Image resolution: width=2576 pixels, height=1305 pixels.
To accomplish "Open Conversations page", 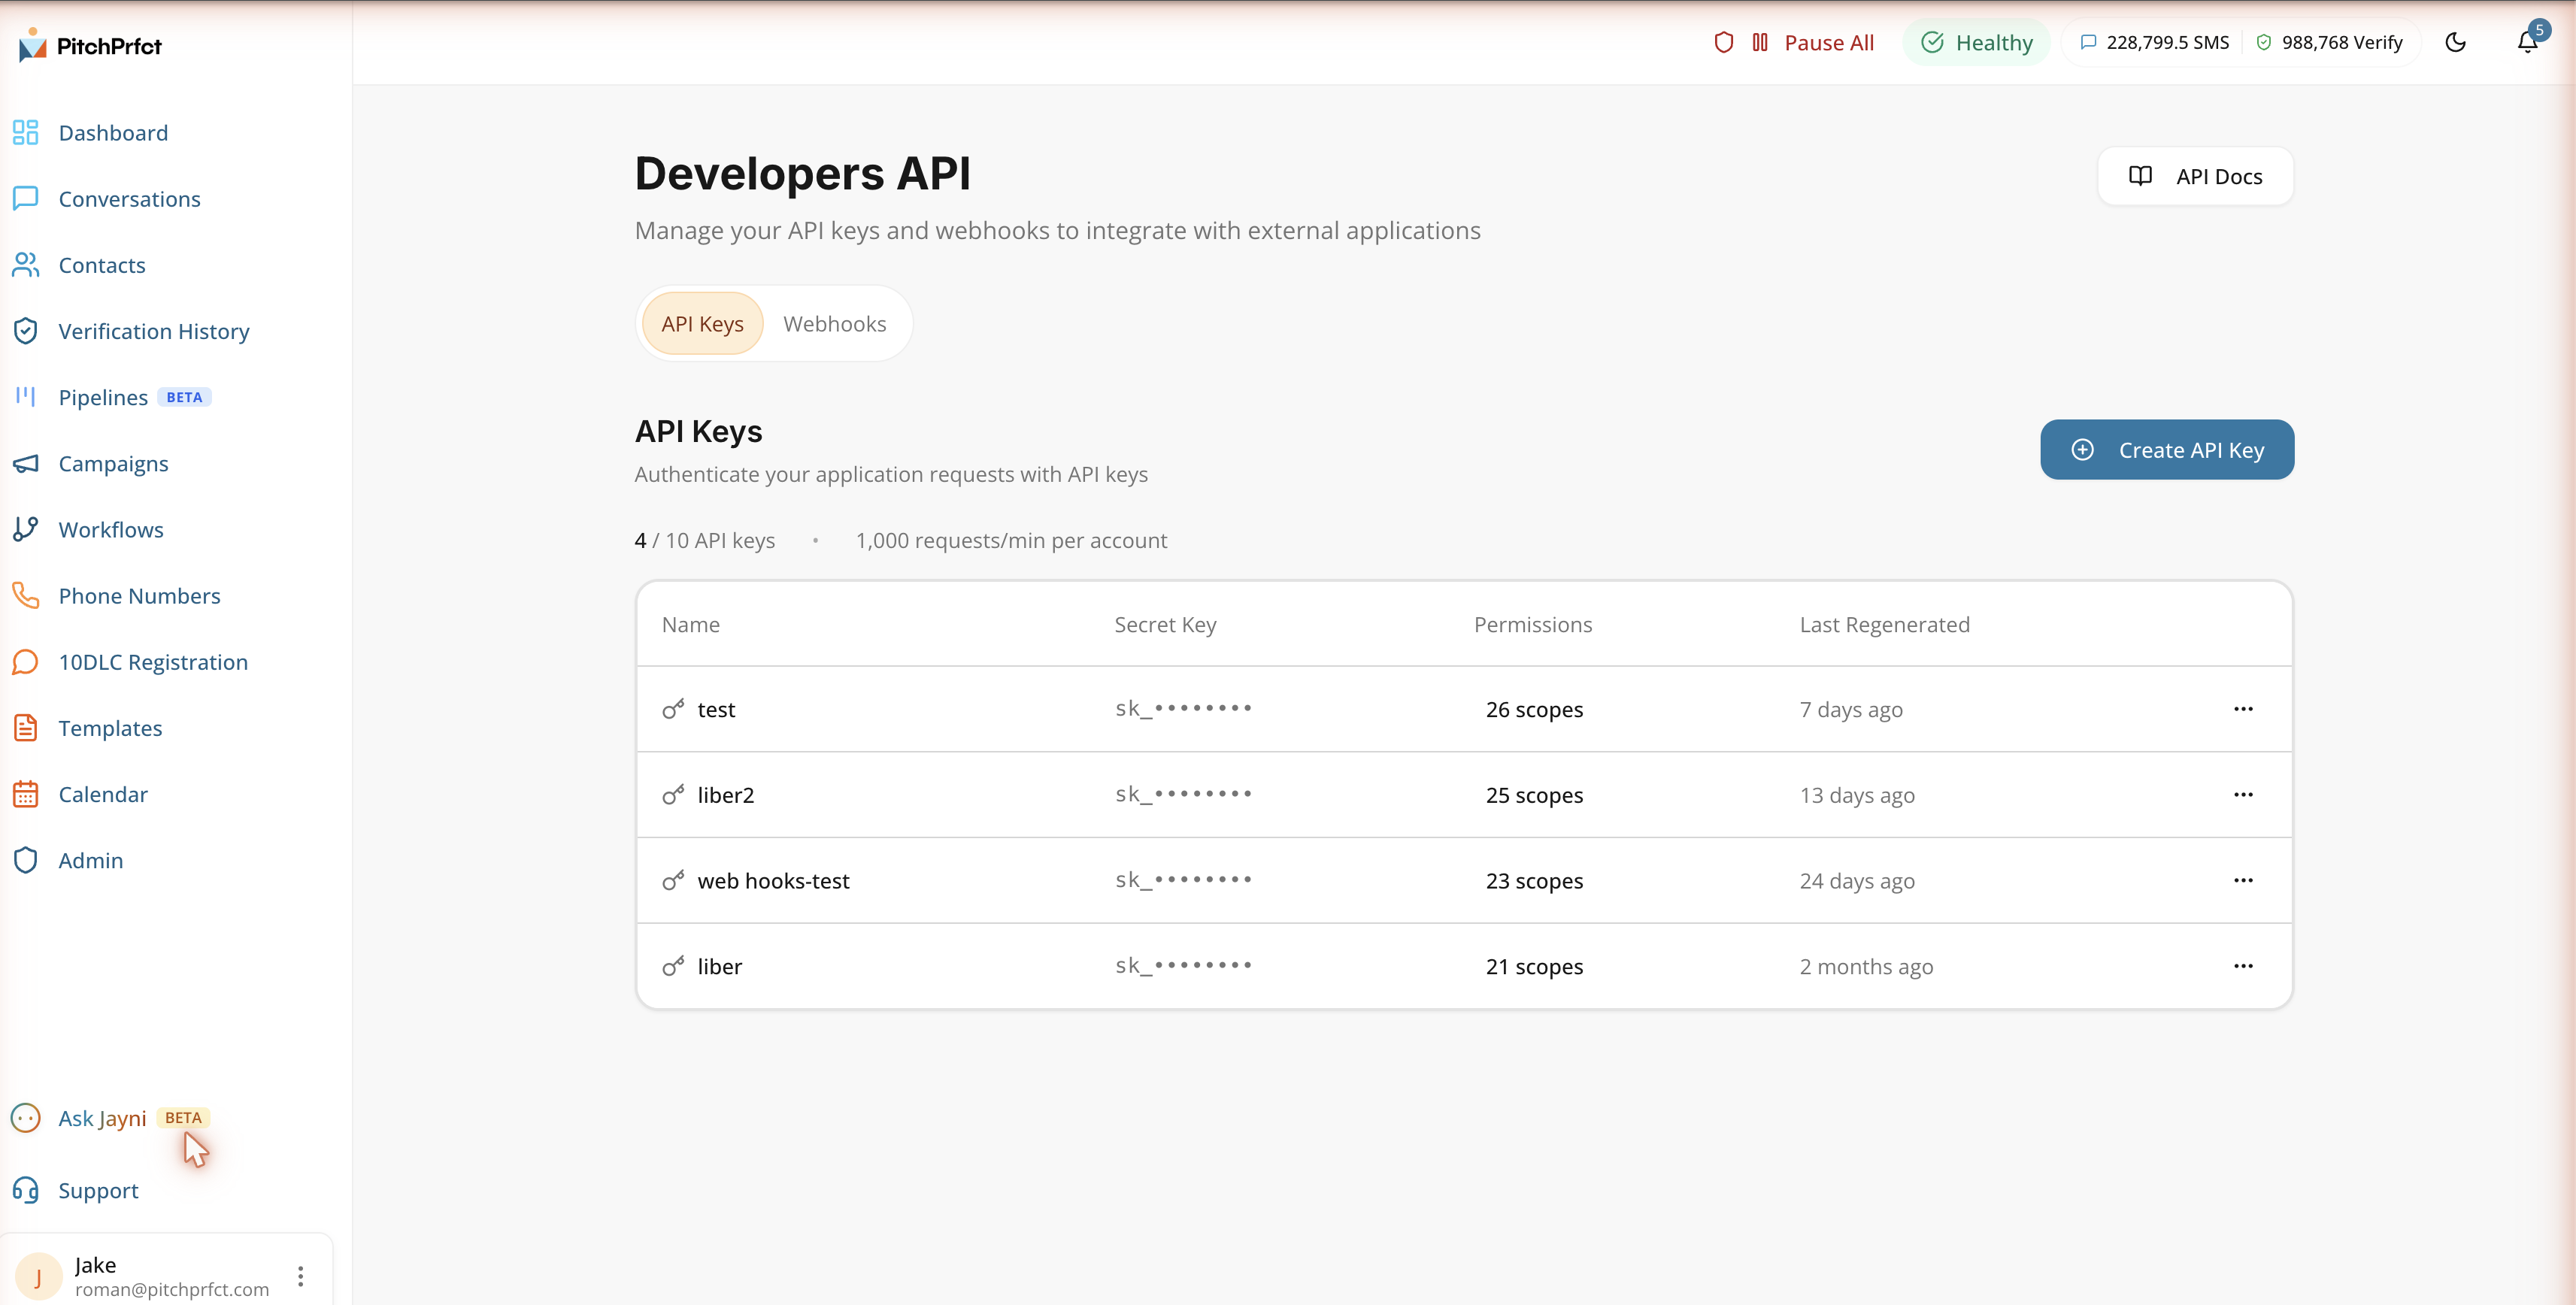I will (x=129, y=198).
